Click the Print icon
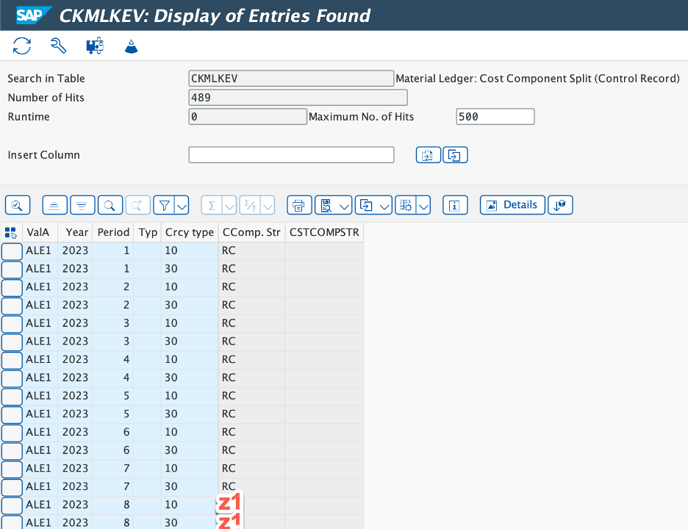 coord(299,205)
